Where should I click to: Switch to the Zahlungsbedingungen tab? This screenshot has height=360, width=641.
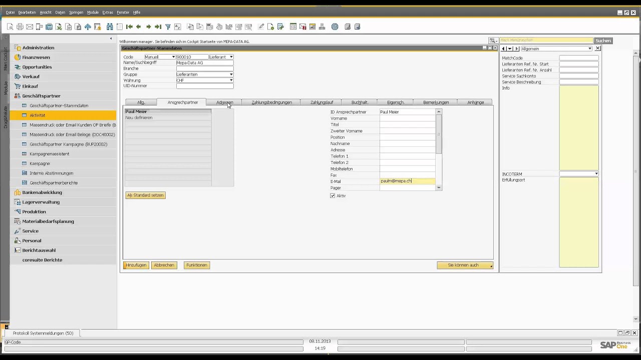pos(271,102)
